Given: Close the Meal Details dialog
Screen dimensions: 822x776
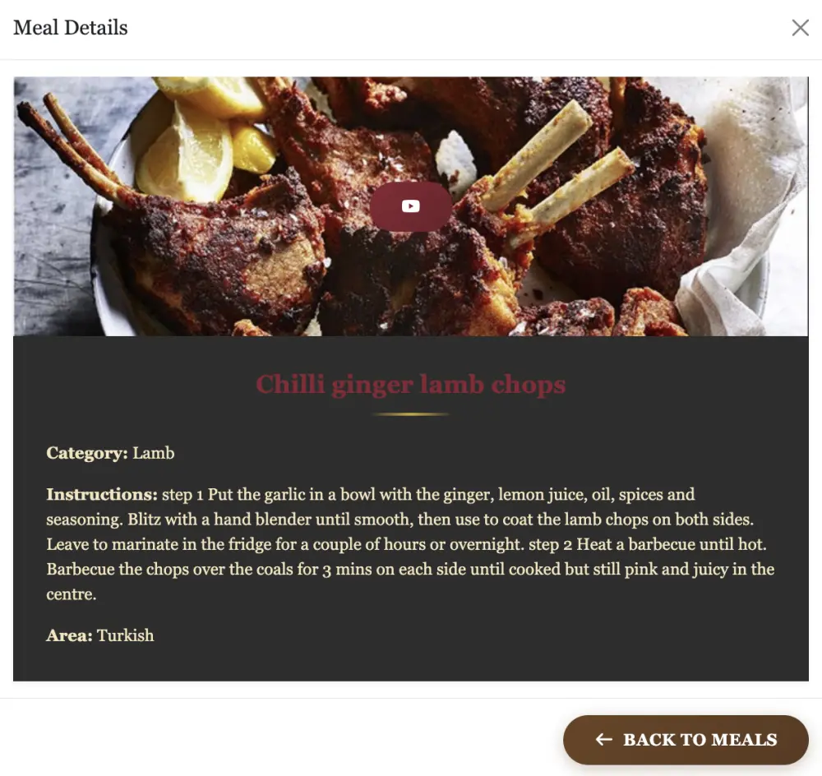Looking at the screenshot, I should click(800, 28).
